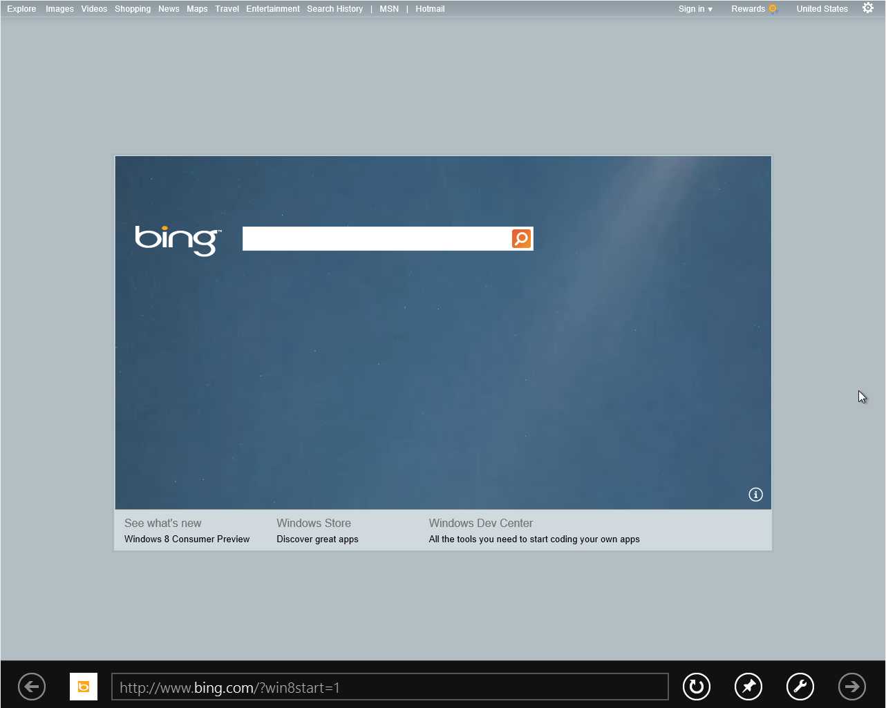This screenshot has height=708, width=886.
Task: View Search History
Action: coord(334,9)
